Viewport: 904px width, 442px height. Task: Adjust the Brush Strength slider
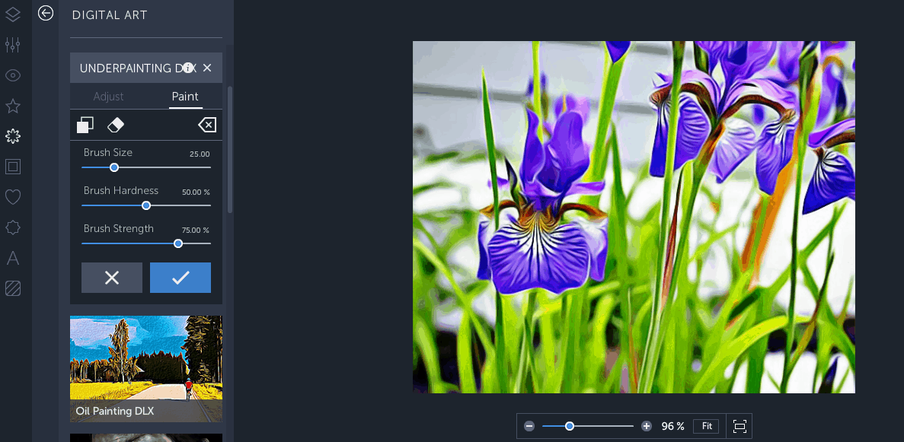point(146,243)
